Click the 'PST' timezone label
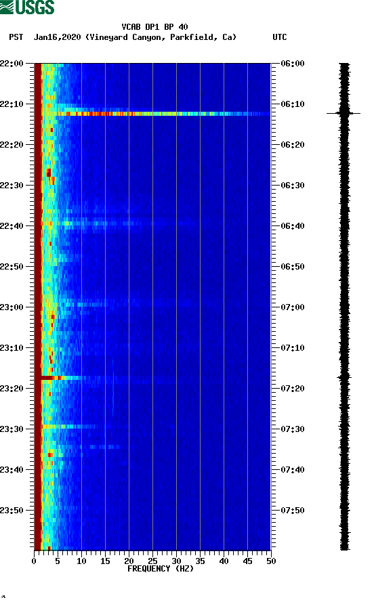Screen dimensions: 374x604 click(x=16, y=37)
